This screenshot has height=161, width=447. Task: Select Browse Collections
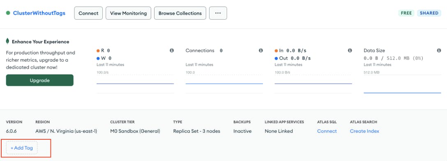coord(180,13)
